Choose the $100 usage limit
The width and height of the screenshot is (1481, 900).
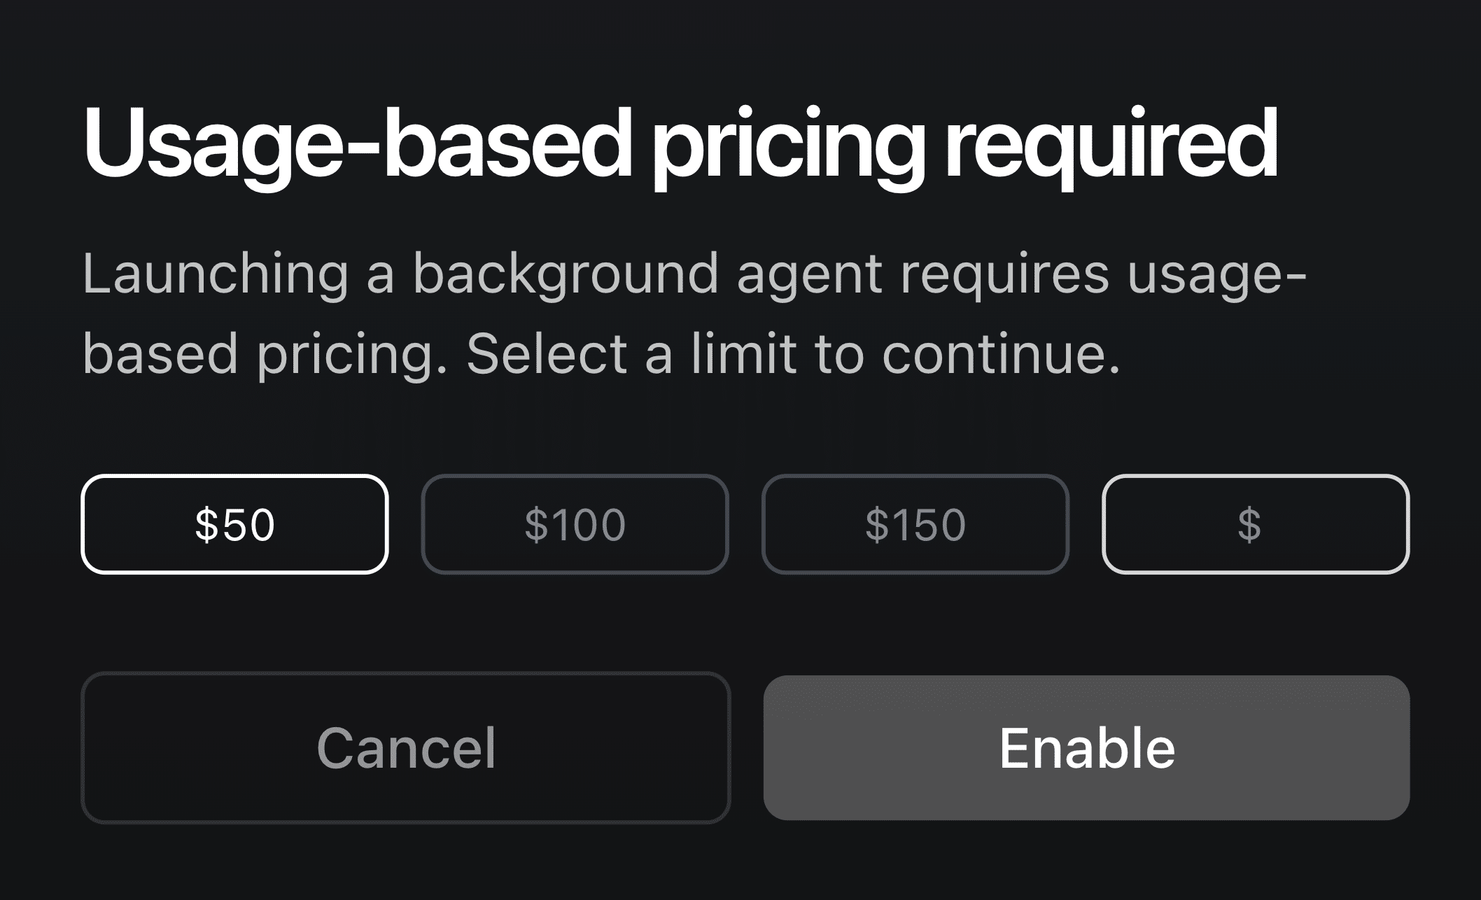[575, 525]
